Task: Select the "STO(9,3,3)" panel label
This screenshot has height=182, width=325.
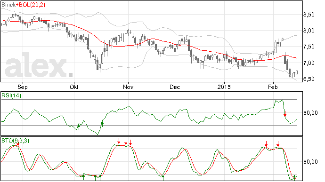Action: coord(16,141)
